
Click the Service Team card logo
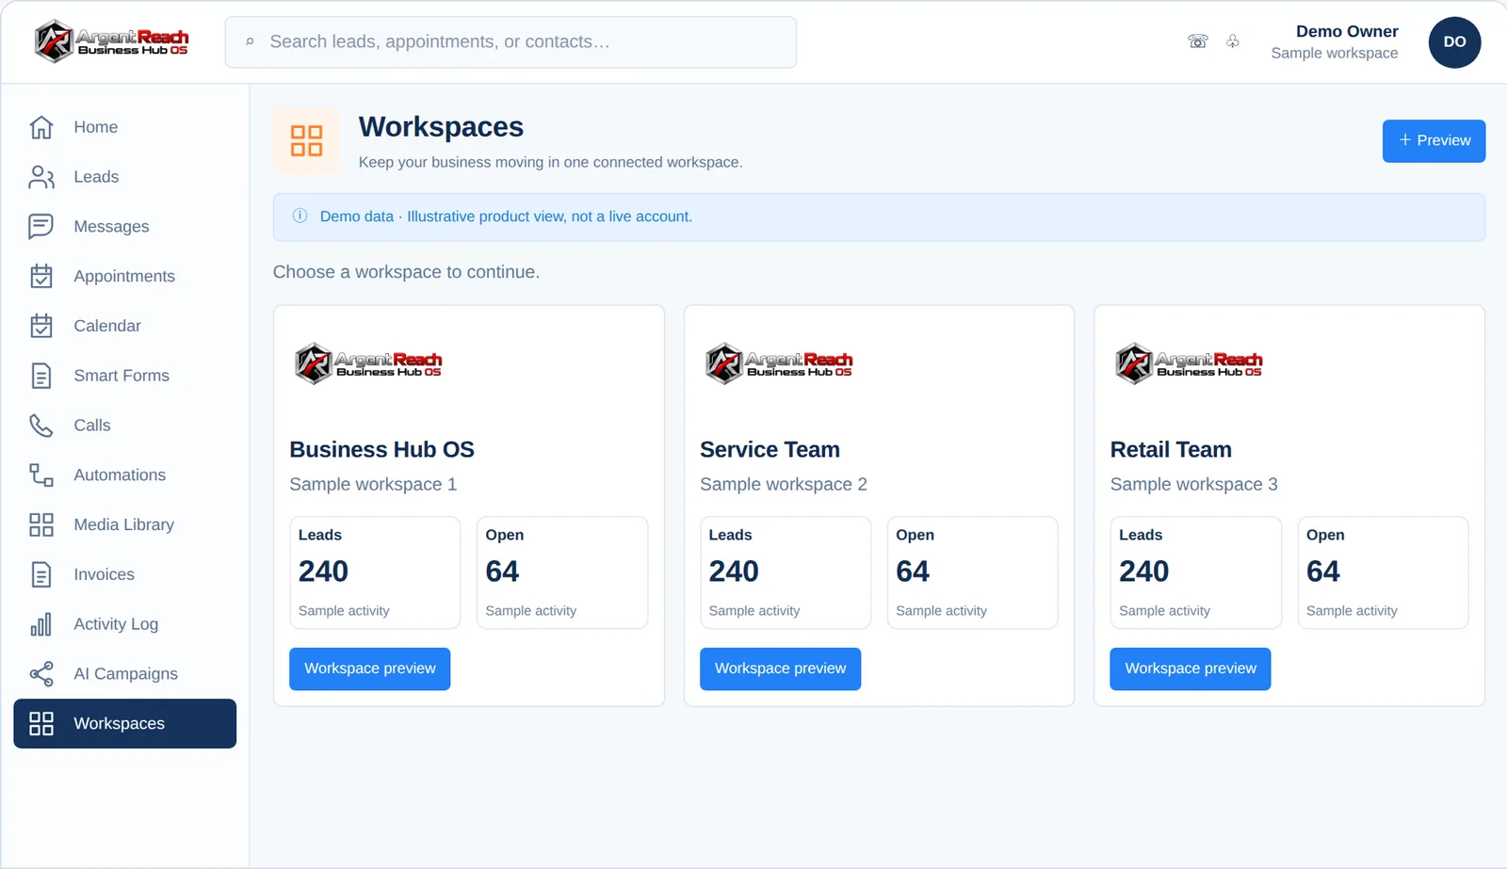pos(779,363)
